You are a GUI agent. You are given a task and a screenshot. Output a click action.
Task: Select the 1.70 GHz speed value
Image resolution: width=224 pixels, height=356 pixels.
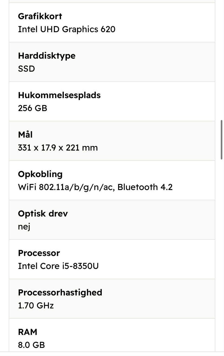(x=36, y=305)
